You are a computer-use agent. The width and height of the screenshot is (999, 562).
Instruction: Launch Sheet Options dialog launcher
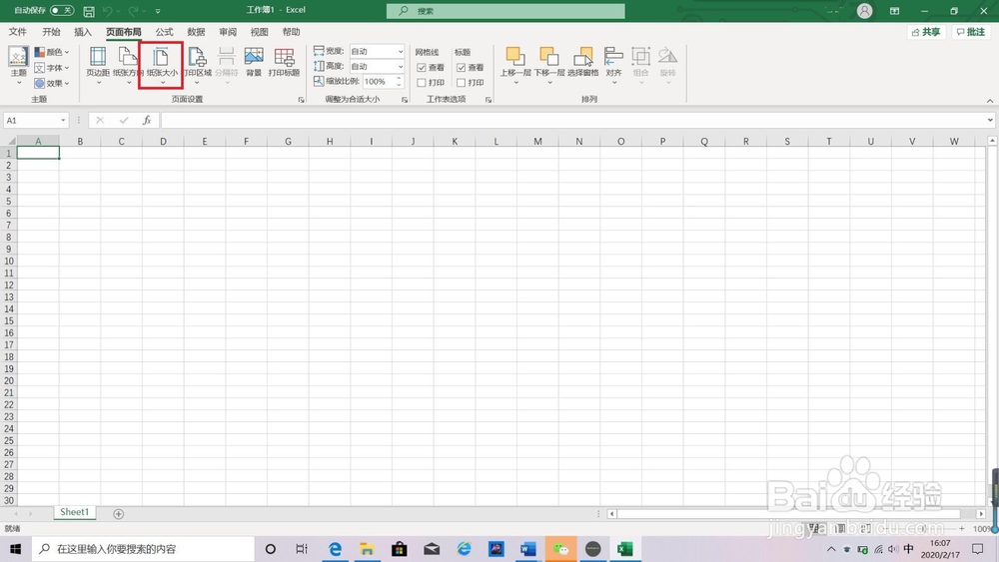(489, 100)
